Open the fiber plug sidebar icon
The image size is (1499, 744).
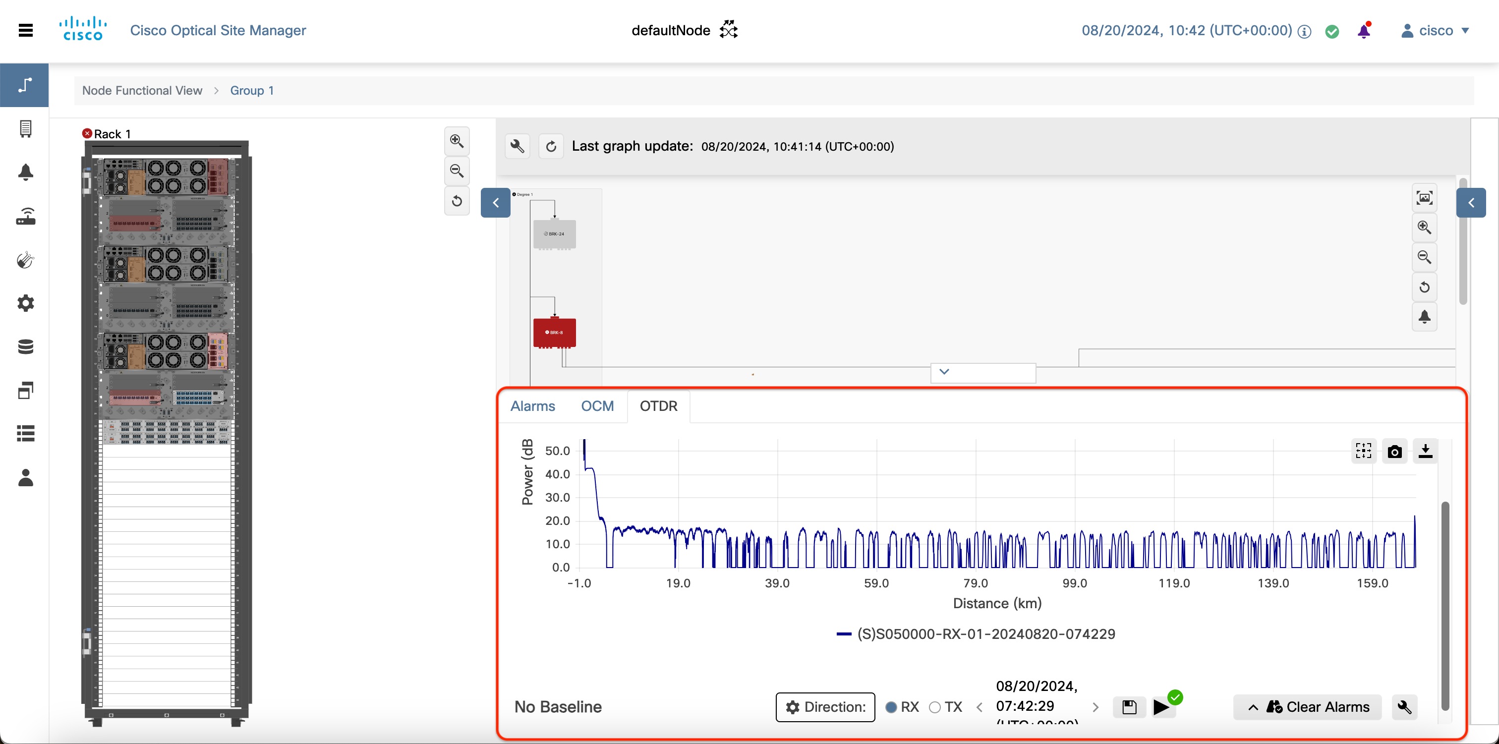[26, 259]
